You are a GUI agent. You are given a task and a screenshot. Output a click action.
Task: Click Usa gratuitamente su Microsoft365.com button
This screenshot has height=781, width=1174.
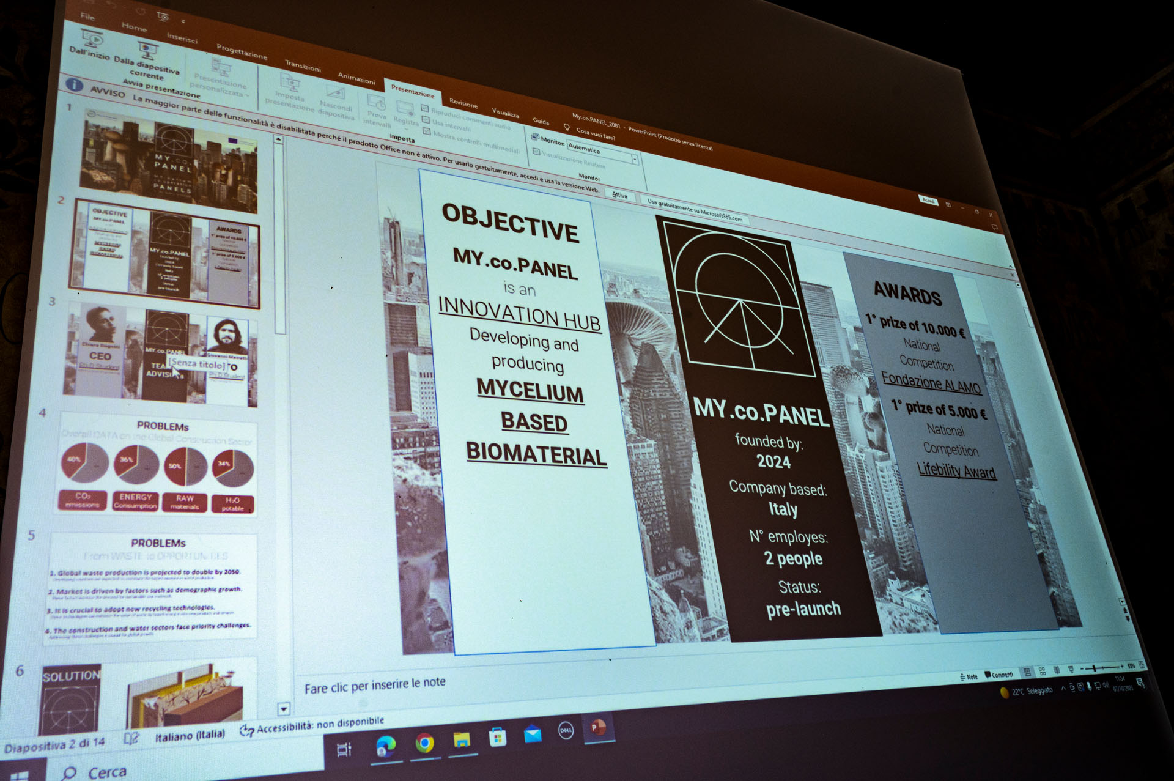pyautogui.click(x=695, y=210)
